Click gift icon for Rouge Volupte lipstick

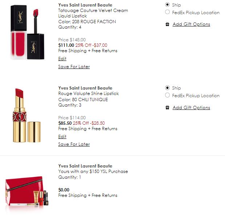coord(167,107)
